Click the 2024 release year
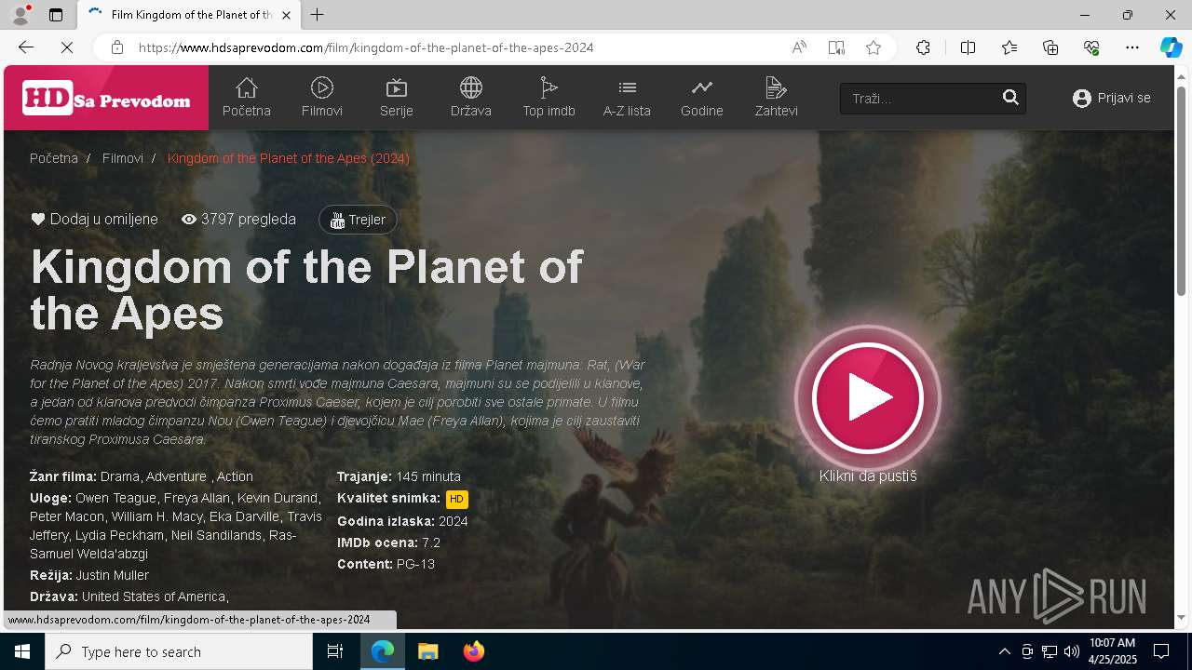The image size is (1192, 670). (454, 521)
